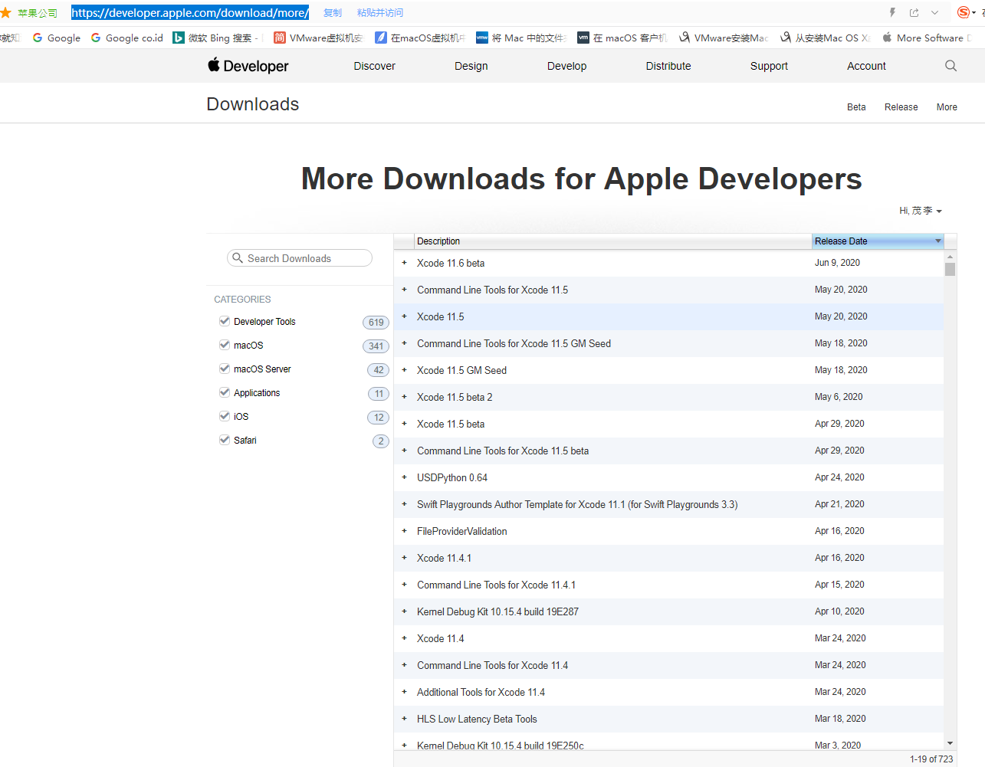Expand the HLS Low Latency Beta Tools row

[404, 719]
